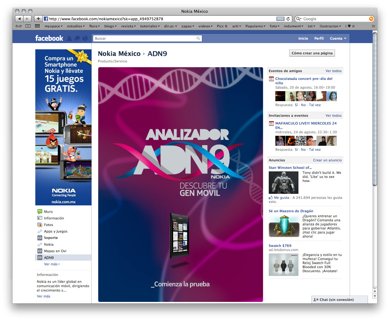Expand Ver más in sidebar navigation
Image resolution: width=390 pixels, height=319 pixels.
pos(52,264)
